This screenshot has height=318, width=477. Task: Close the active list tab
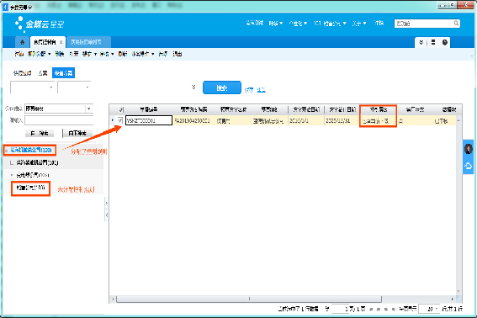tap(61, 42)
